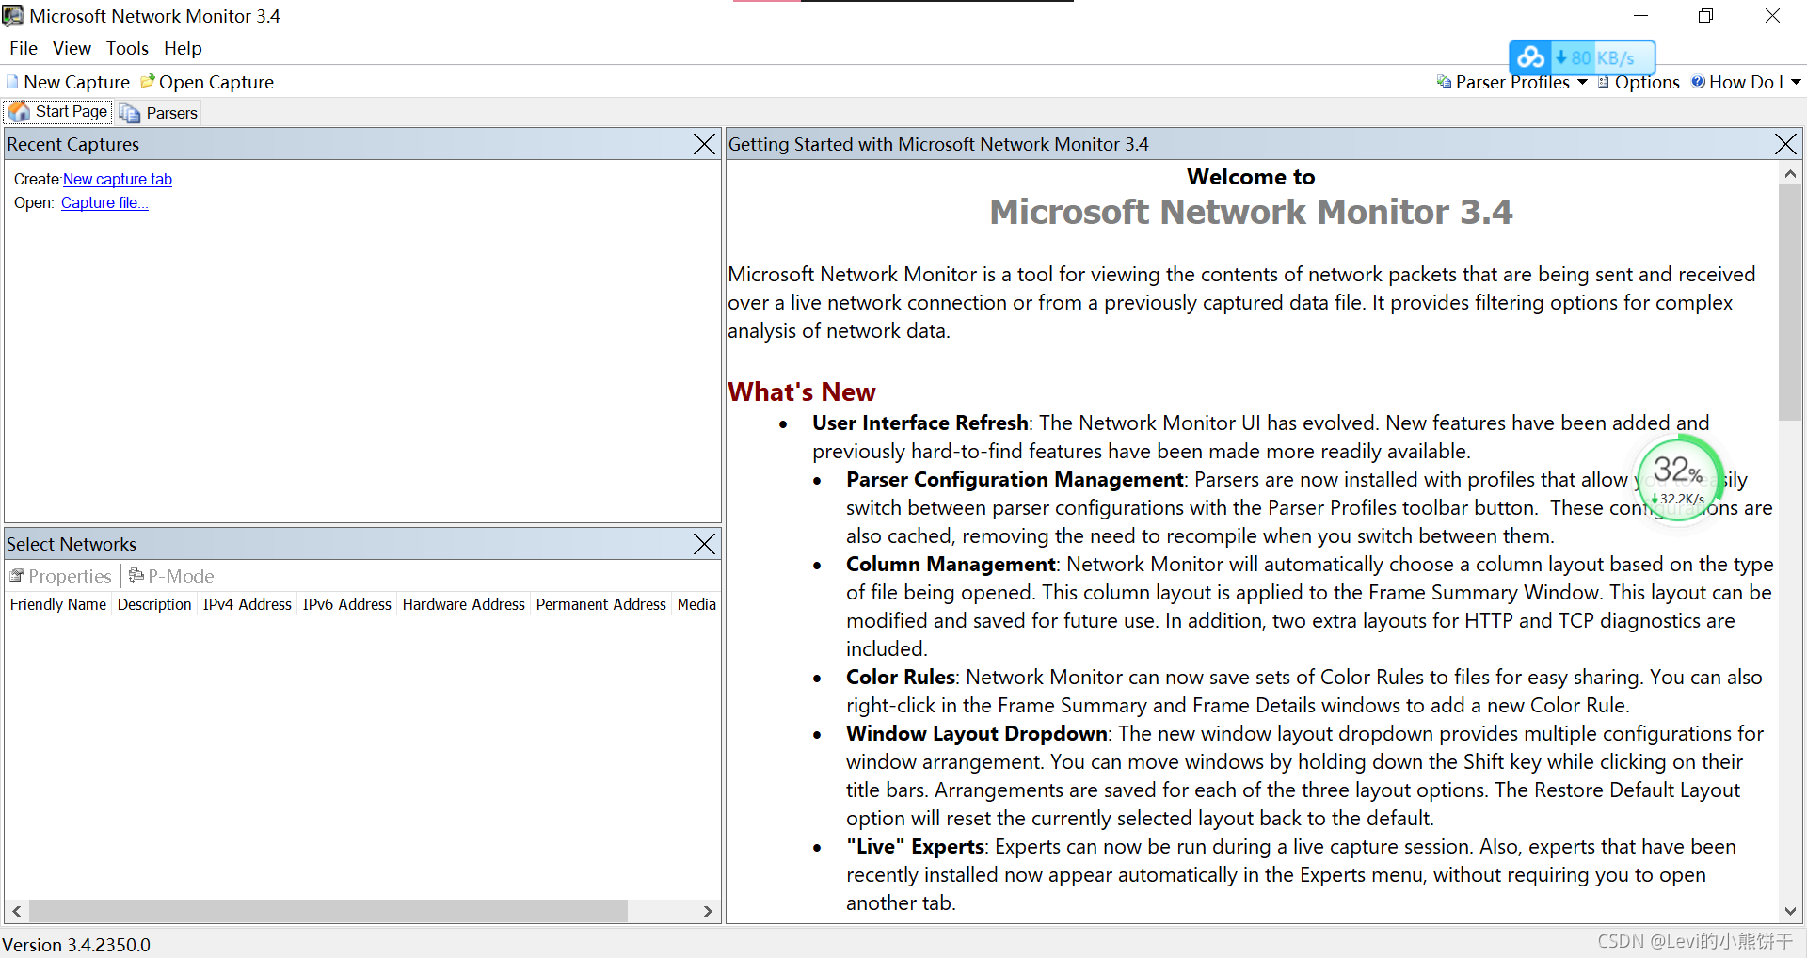Click the How Do I help icon
1807x958 pixels.
[1698, 82]
